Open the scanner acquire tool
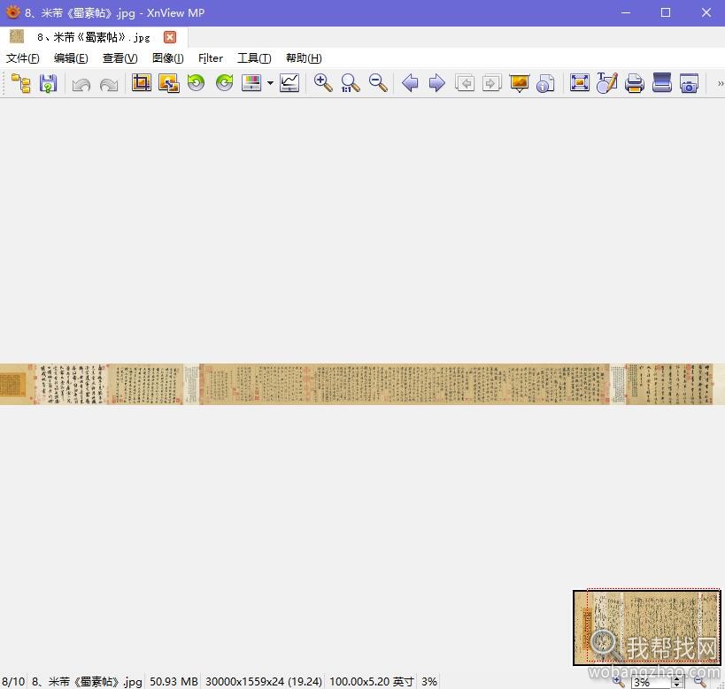This screenshot has width=725, height=689. click(662, 83)
